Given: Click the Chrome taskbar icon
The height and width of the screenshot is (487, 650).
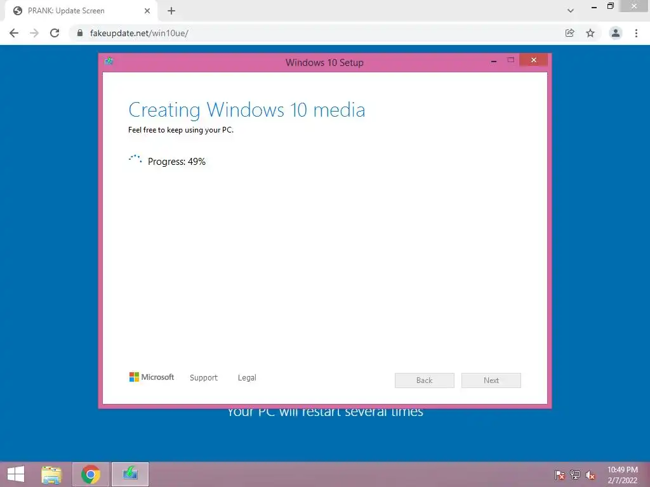Looking at the screenshot, I should coord(91,474).
